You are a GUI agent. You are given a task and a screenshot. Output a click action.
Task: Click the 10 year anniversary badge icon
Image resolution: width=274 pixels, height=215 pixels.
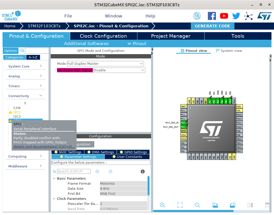coord(197,16)
